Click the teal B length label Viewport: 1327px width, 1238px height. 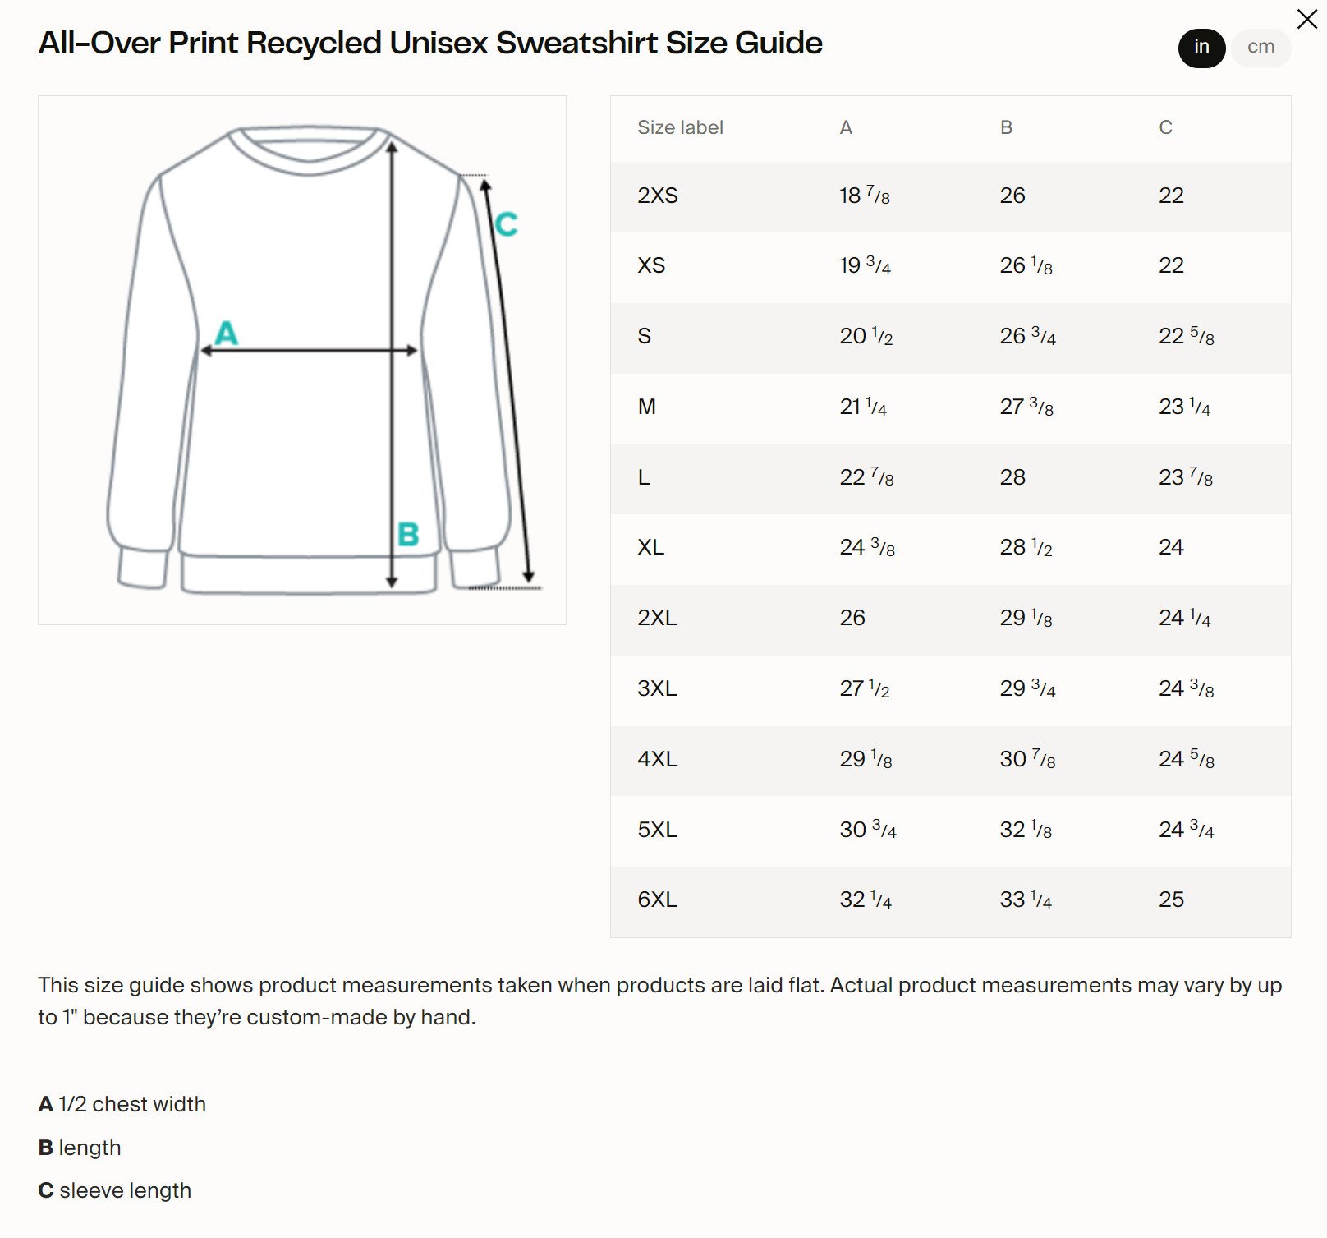coord(408,535)
